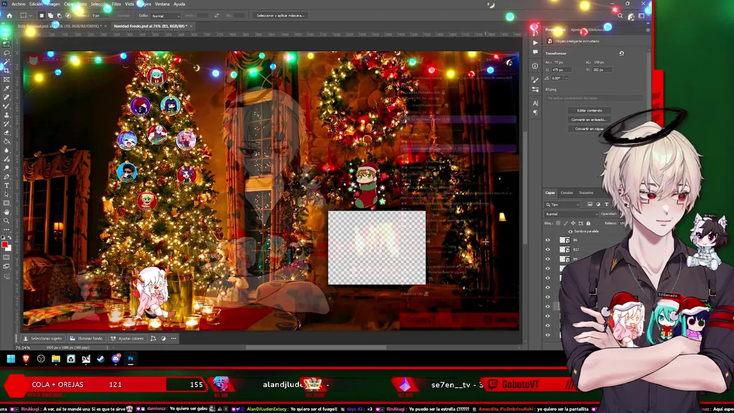Hide layer B9 with its eye icon
This screenshot has height=413, width=734.
tap(548, 259)
